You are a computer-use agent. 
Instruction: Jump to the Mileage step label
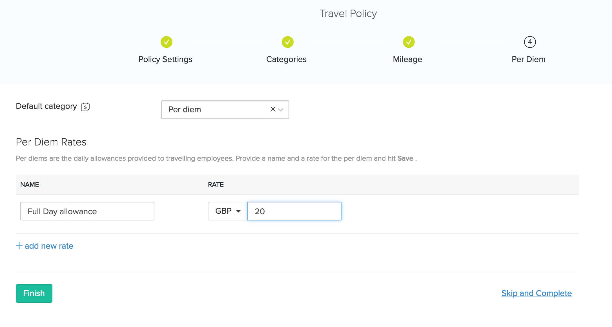coord(407,59)
